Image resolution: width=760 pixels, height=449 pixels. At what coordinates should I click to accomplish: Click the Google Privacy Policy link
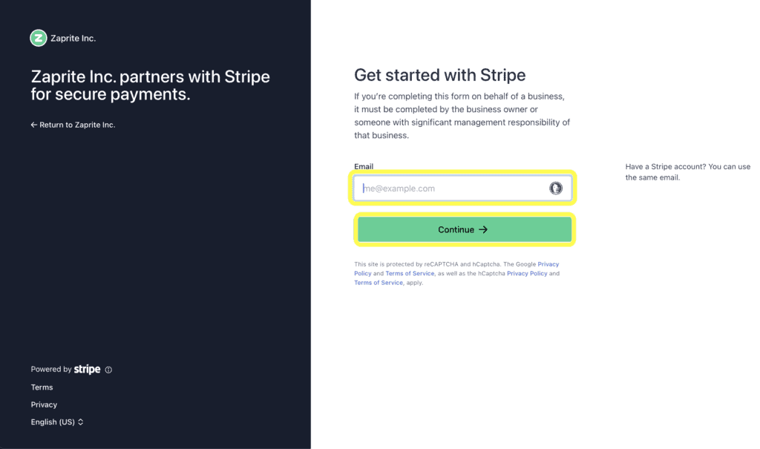pyautogui.click(x=548, y=263)
